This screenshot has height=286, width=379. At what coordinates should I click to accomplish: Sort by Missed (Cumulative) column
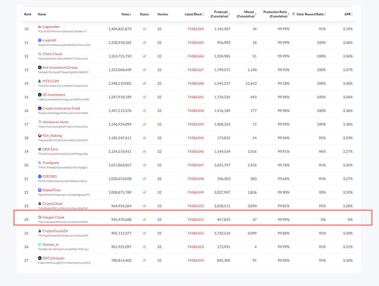point(256,14)
